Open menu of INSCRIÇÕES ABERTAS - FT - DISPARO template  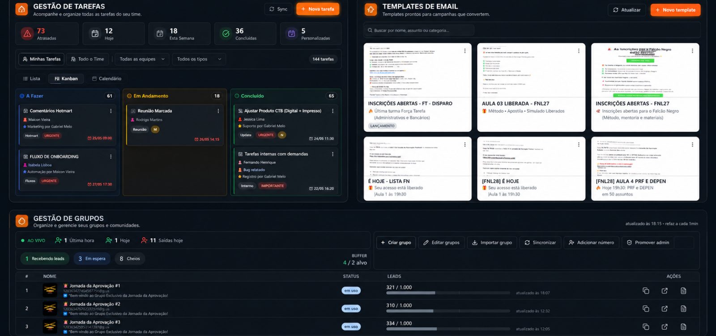[465, 51]
